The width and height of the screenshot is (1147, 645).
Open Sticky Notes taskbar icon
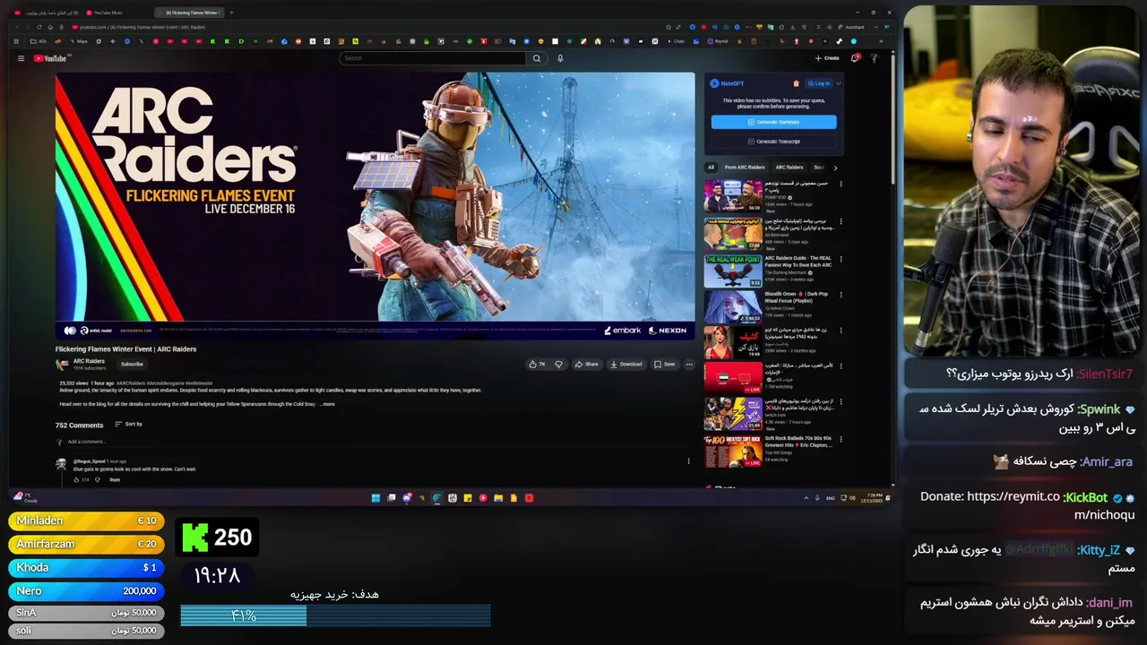click(468, 498)
